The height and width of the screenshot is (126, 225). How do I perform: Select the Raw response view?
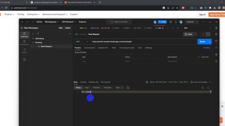point(87,88)
